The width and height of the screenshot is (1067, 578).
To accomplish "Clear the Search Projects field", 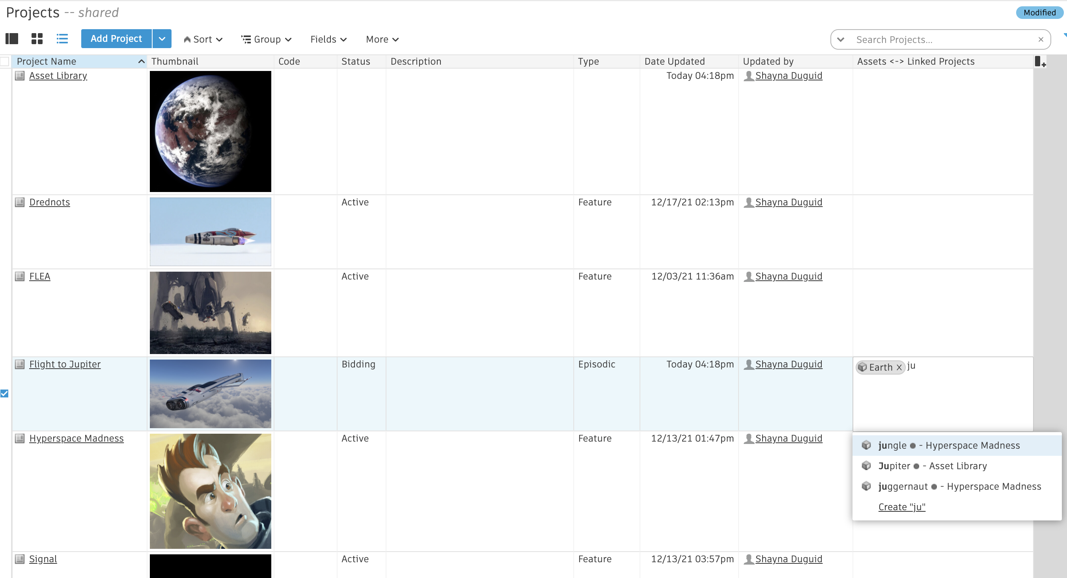I will pyautogui.click(x=1041, y=40).
